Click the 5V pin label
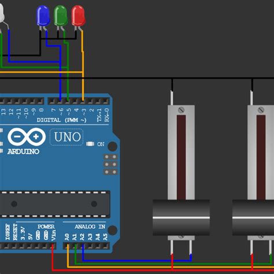The height and width of the screenshot is (274, 274). pyautogui.click(x=30, y=236)
